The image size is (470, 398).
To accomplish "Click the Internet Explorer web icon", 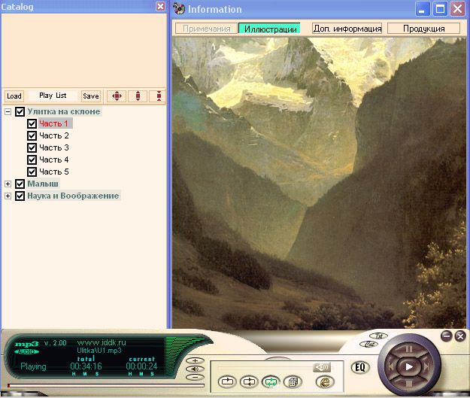I will click(x=323, y=382).
